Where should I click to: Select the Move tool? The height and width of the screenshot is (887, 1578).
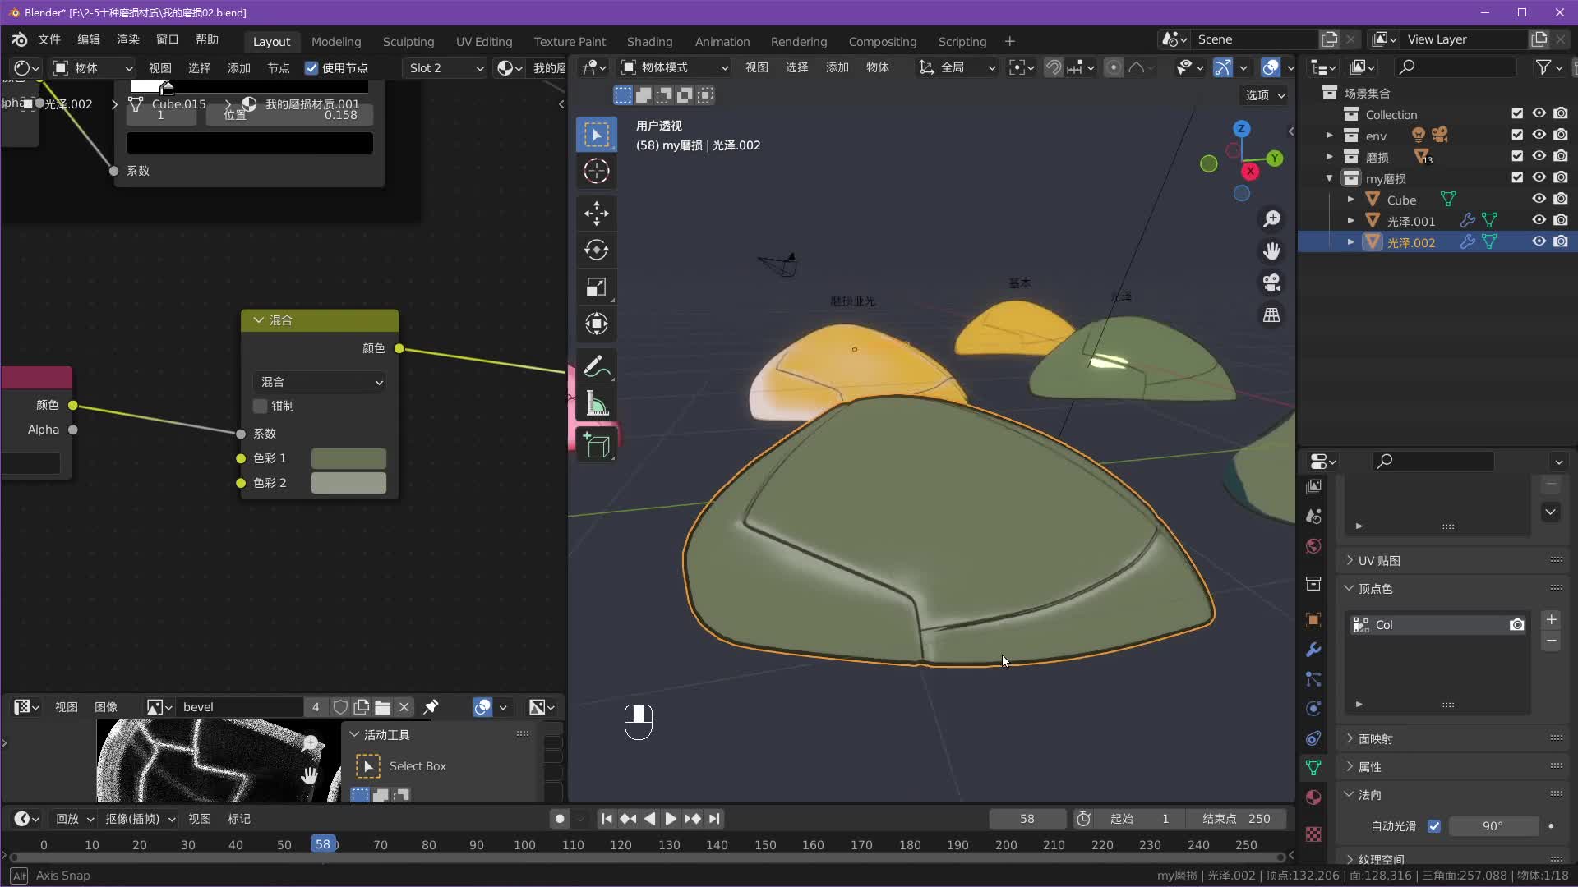pyautogui.click(x=597, y=214)
